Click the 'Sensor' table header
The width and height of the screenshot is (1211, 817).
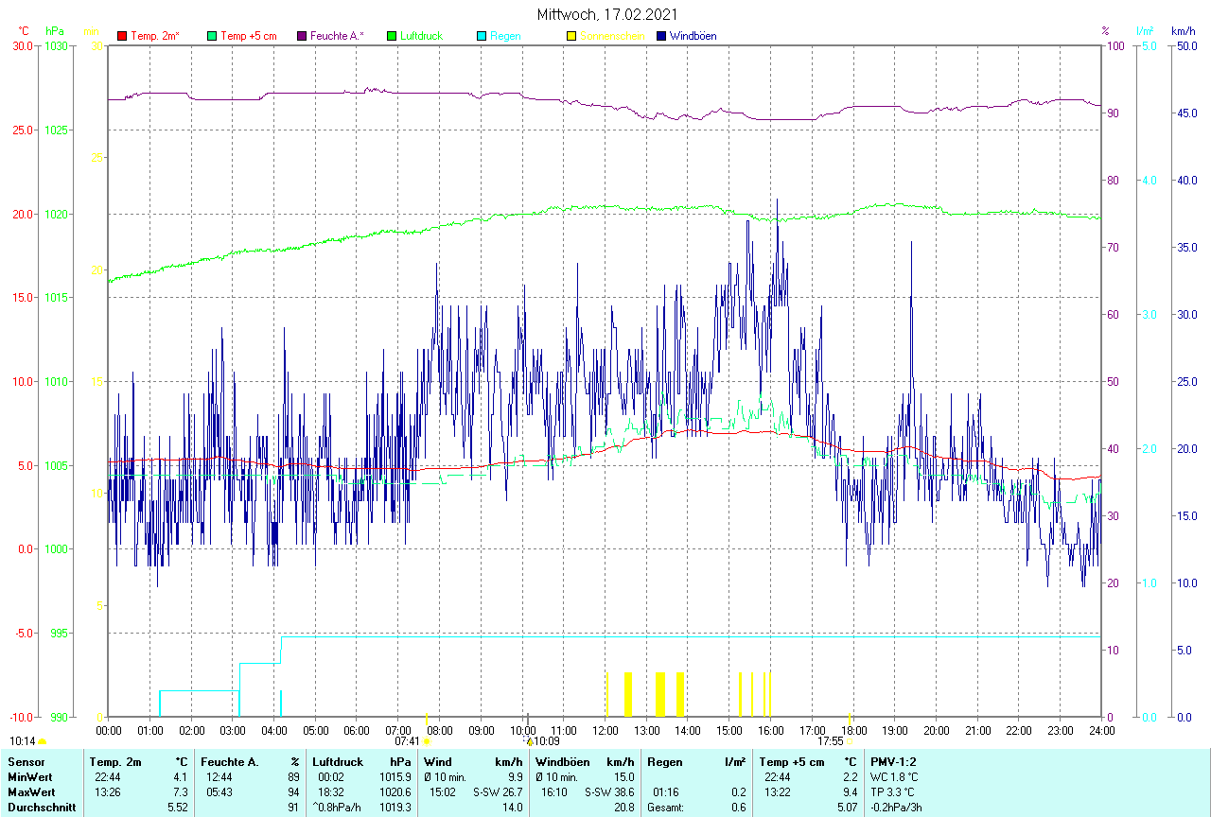point(25,761)
